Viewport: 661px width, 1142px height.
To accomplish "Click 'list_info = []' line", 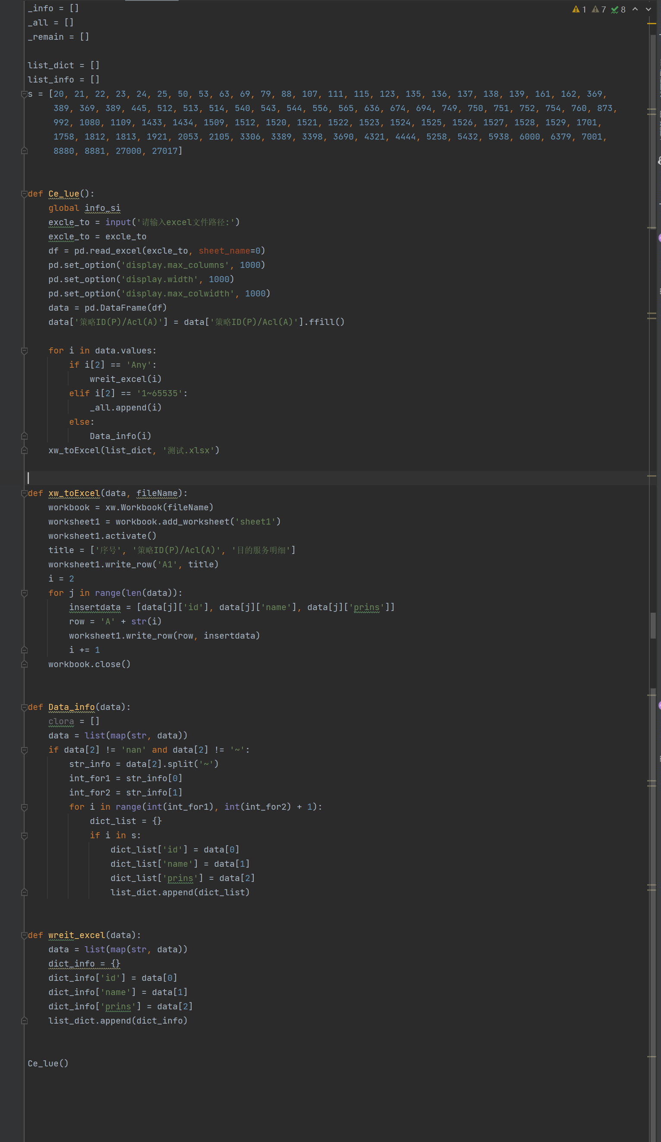I will click(x=64, y=80).
